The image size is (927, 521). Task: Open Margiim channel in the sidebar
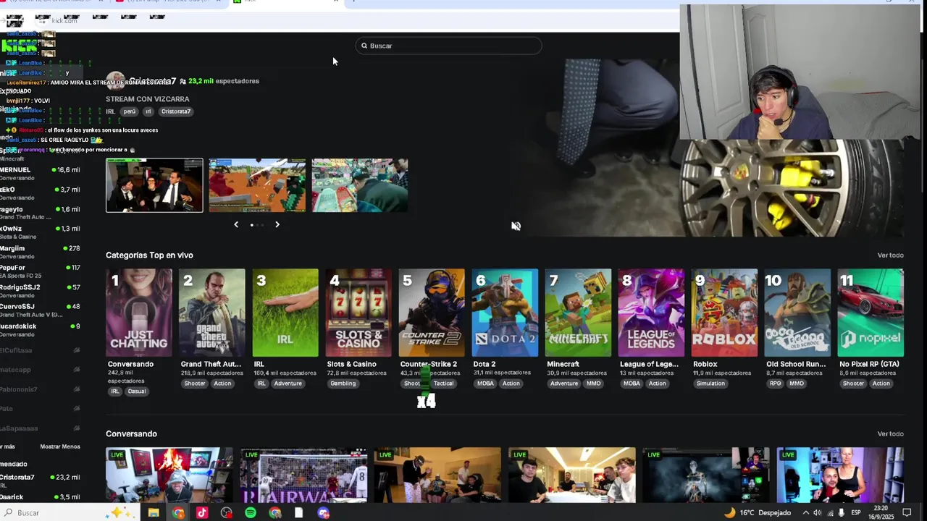pyautogui.click(x=41, y=252)
